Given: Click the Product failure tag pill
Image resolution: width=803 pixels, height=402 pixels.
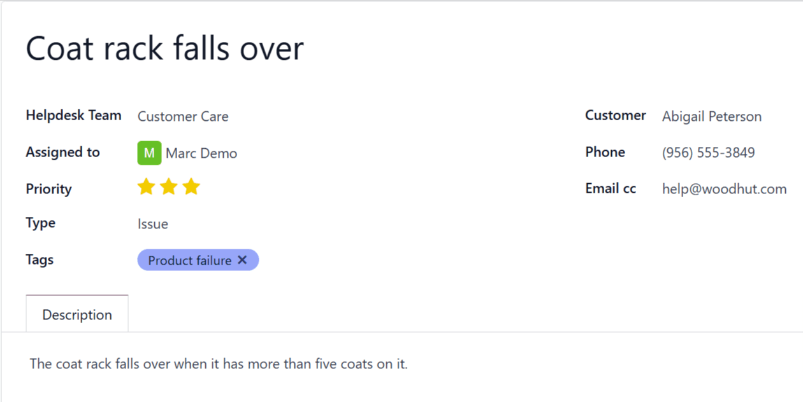Looking at the screenshot, I should coord(189,260).
